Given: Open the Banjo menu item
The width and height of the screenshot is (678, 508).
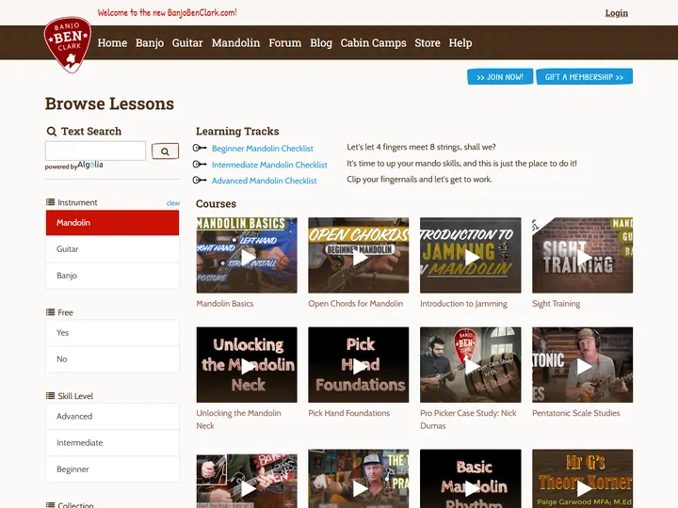Looking at the screenshot, I should click(x=150, y=42).
